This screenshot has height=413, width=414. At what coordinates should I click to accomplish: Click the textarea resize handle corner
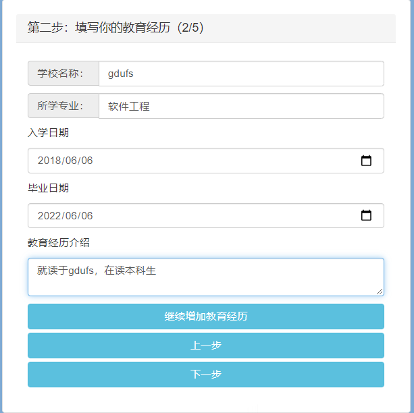pyautogui.click(x=380, y=292)
